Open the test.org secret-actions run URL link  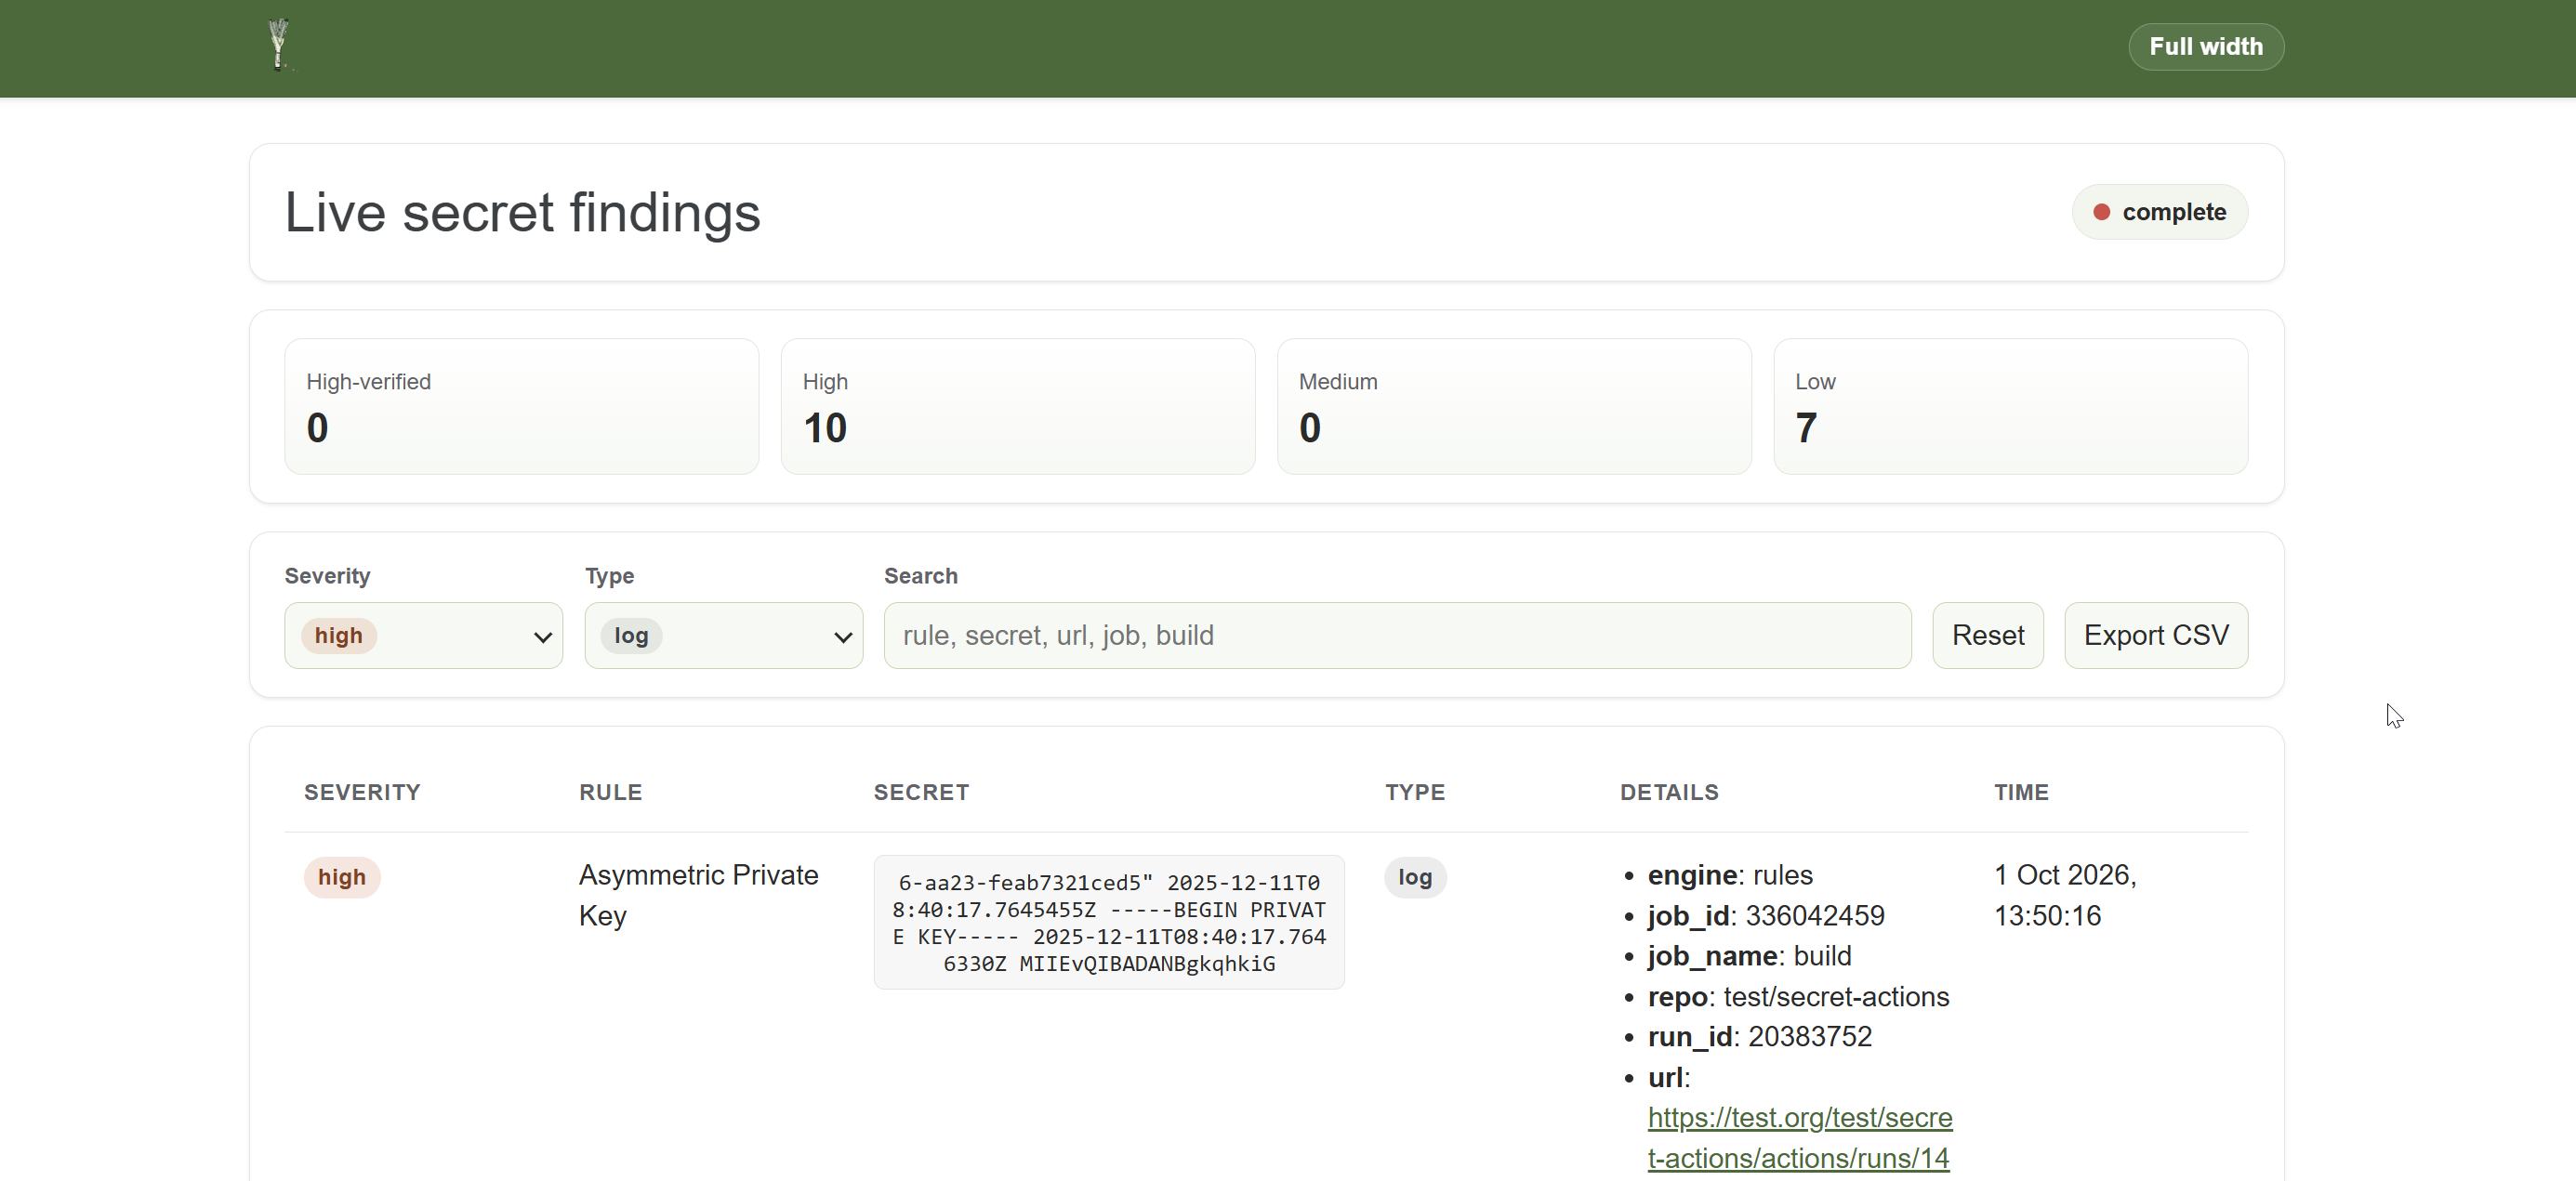tap(1799, 1137)
